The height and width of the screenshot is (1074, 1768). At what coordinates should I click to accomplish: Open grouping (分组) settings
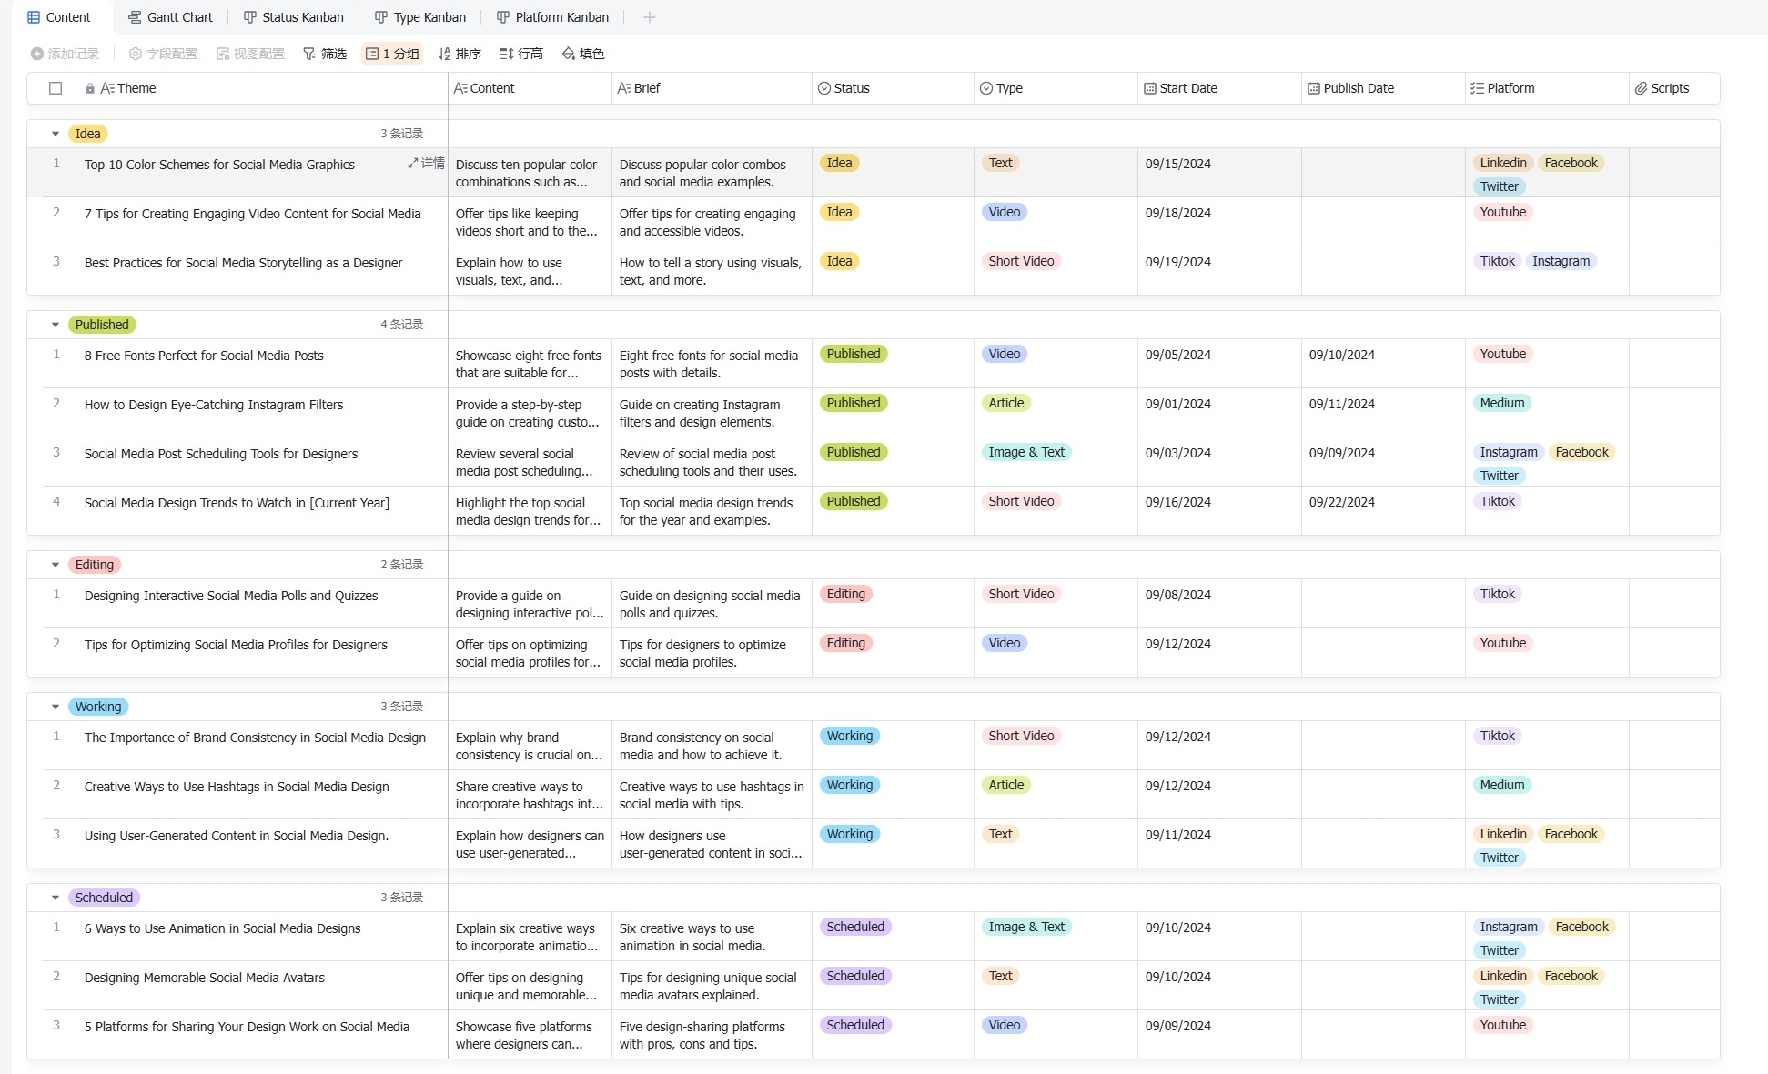pyautogui.click(x=392, y=54)
